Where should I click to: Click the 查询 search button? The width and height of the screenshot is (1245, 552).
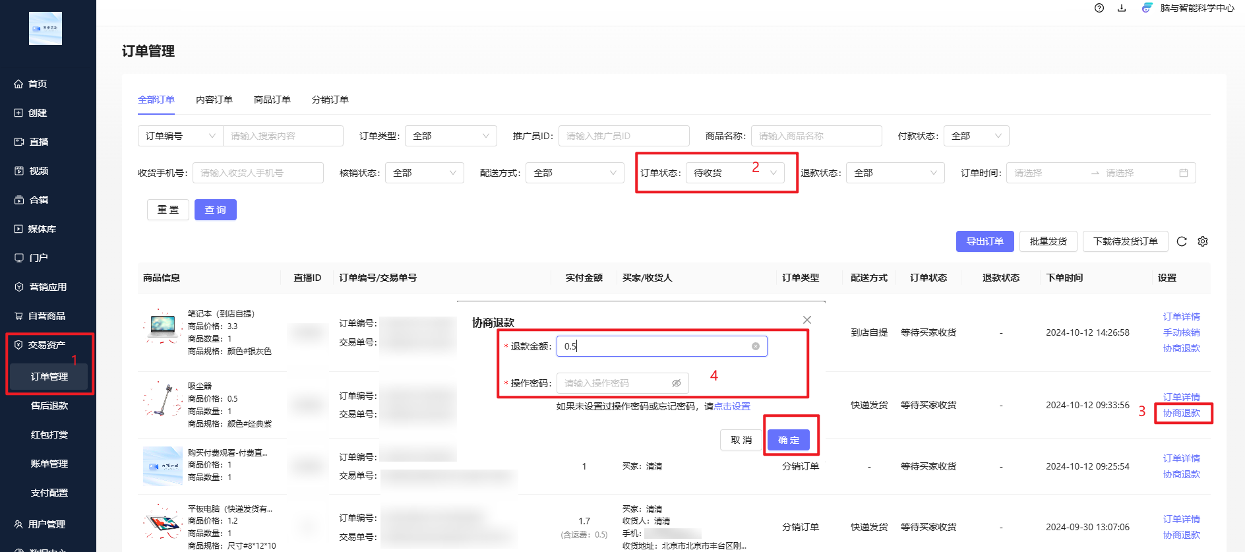pyautogui.click(x=216, y=210)
